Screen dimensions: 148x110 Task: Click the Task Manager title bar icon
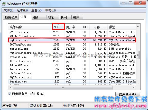pos(4,4)
